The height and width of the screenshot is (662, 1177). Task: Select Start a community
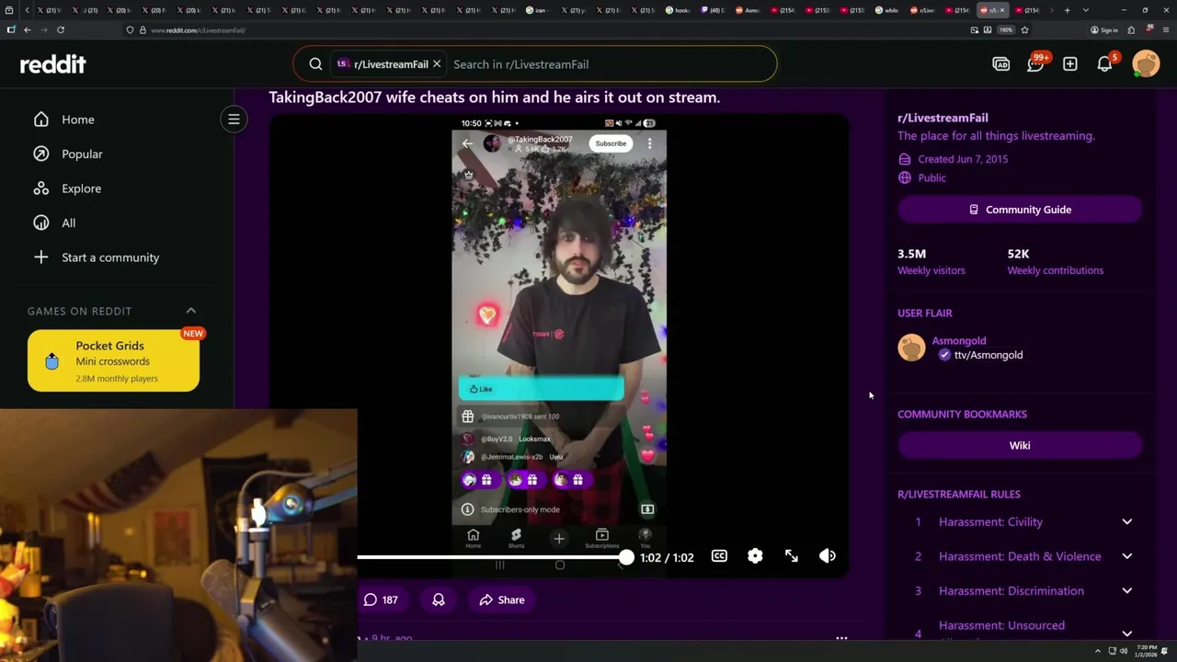pos(110,257)
